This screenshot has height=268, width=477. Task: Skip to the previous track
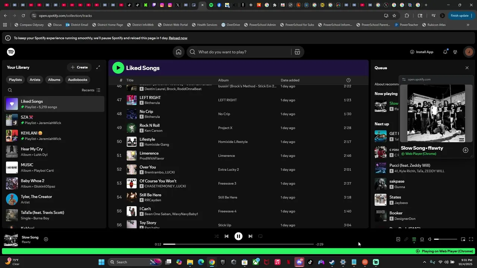point(226,236)
